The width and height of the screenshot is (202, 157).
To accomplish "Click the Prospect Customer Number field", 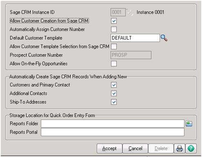I will coord(131,55).
